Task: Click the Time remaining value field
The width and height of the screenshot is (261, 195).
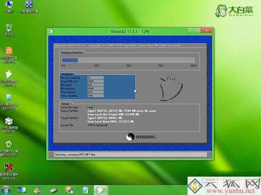Action: (95, 96)
